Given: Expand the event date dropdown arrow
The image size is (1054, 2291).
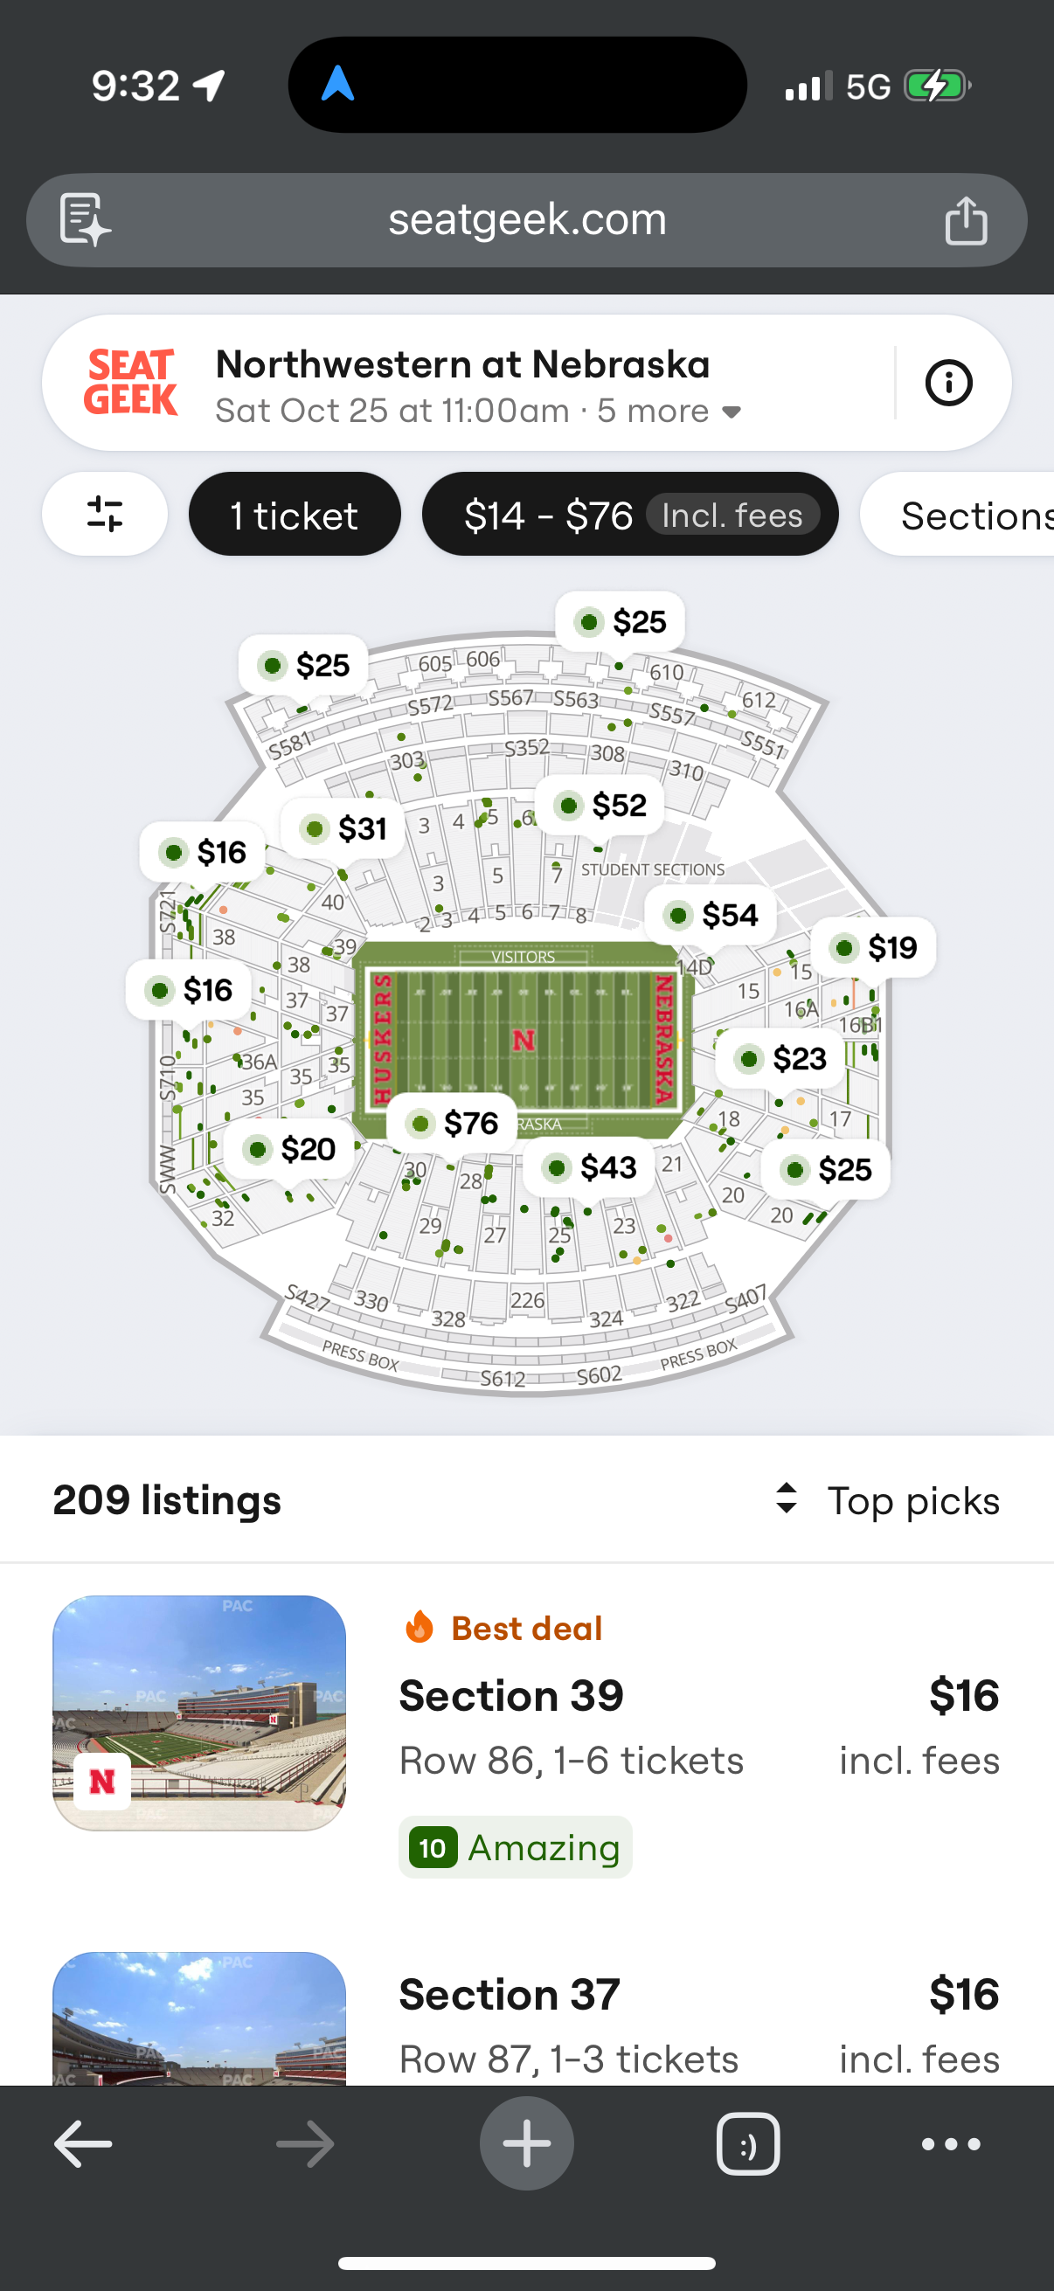Looking at the screenshot, I should click(732, 412).
